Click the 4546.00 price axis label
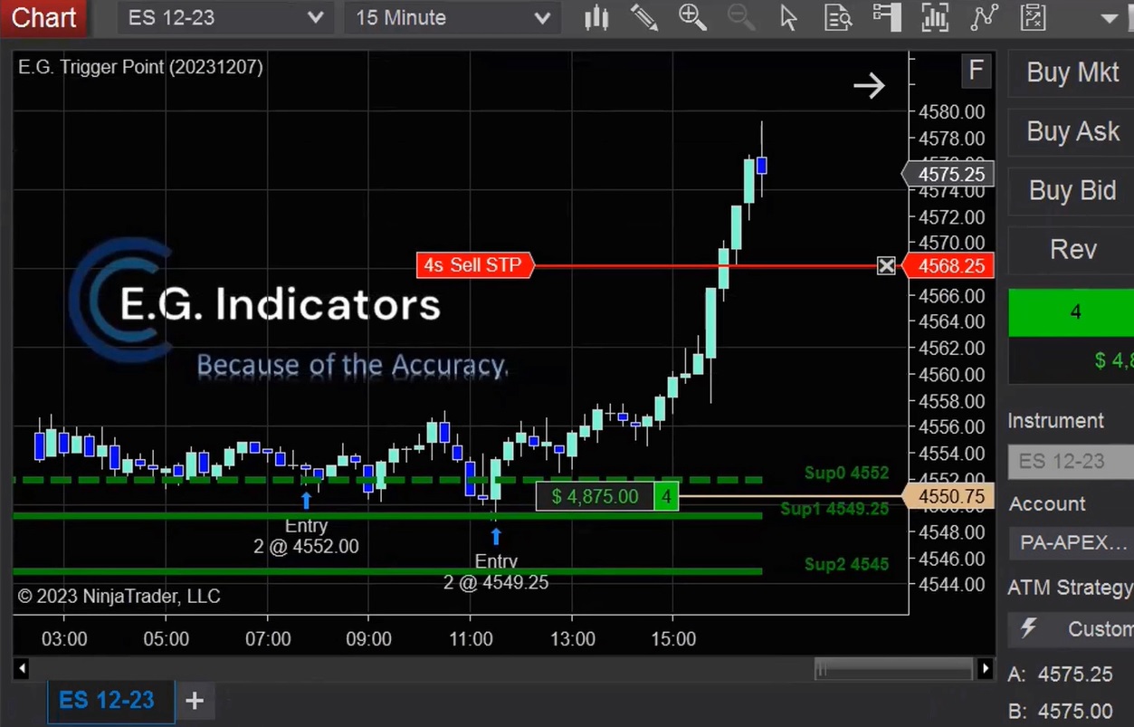 point(951,559)
